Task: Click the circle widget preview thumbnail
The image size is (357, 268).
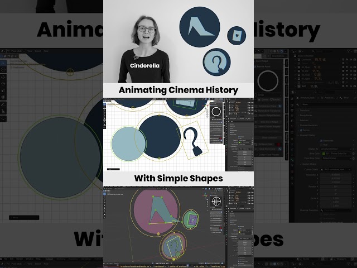Action: tap(268, 80)
